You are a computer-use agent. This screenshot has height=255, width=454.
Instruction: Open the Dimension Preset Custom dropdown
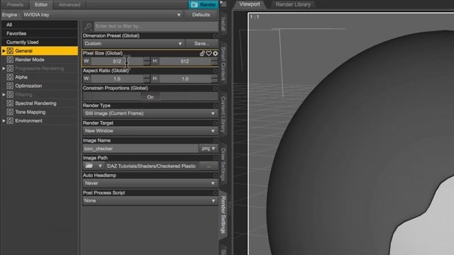[133, 44]
